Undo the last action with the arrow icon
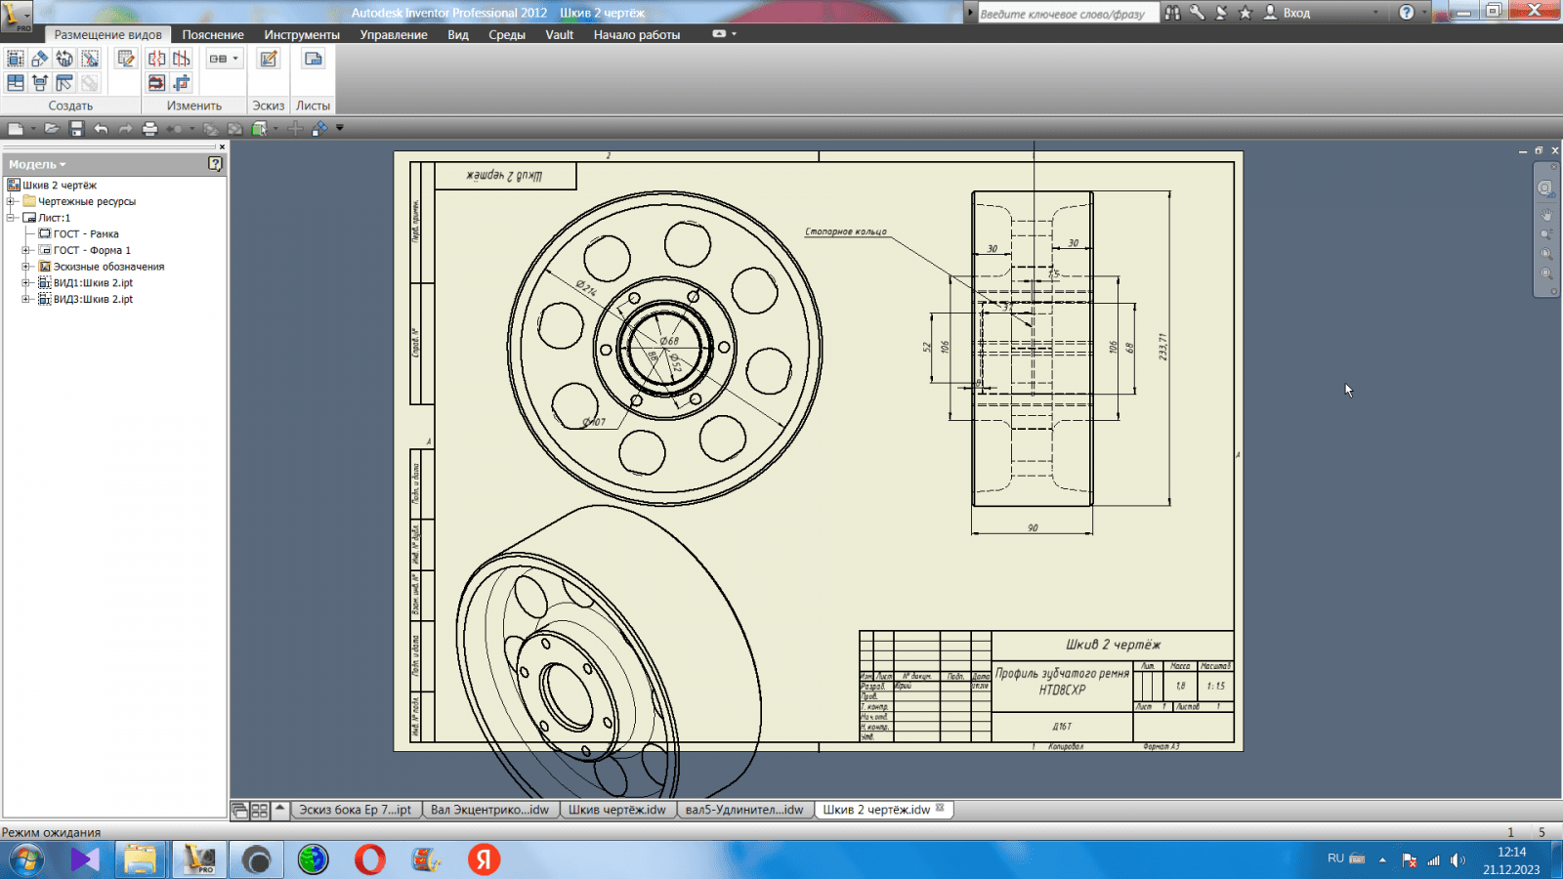The image size is (1563, 879). (101, 129)
